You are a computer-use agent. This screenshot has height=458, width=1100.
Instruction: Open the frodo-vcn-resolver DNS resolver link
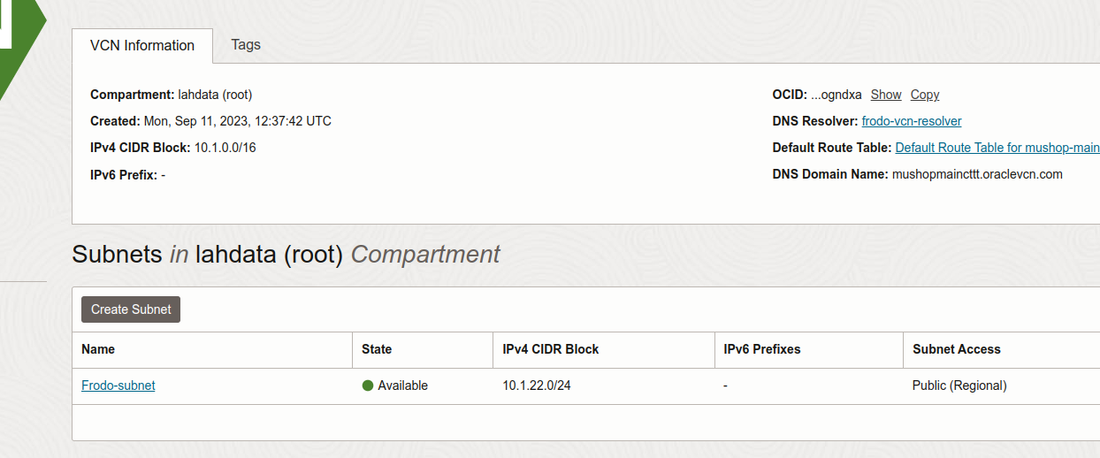point(912,121)
